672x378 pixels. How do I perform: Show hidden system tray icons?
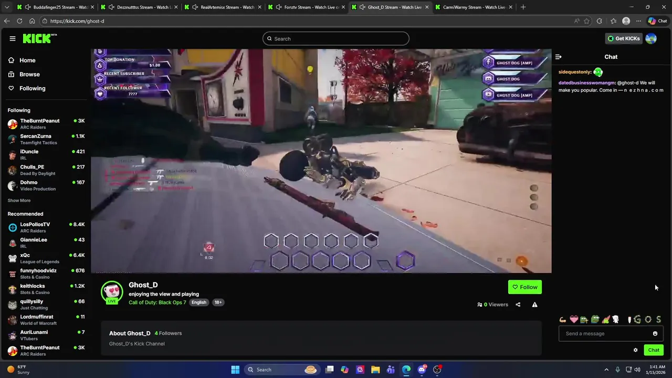(606, 370)
